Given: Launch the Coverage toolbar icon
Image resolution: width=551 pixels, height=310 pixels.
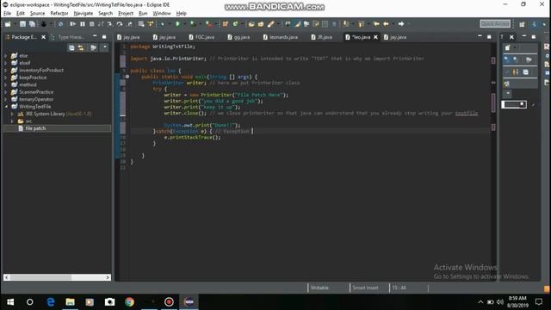Looking at the screenshot, I should point(193,24).
